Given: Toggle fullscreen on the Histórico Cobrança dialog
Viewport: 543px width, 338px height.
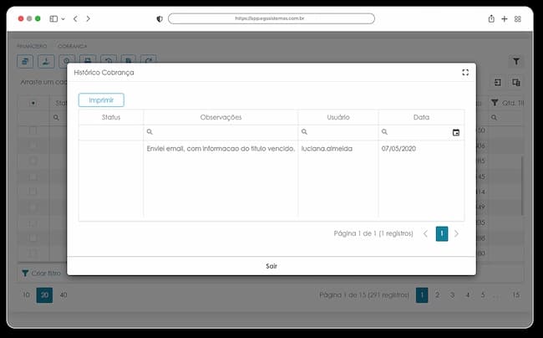Looking at the screenshot, I should coord(465,72).
